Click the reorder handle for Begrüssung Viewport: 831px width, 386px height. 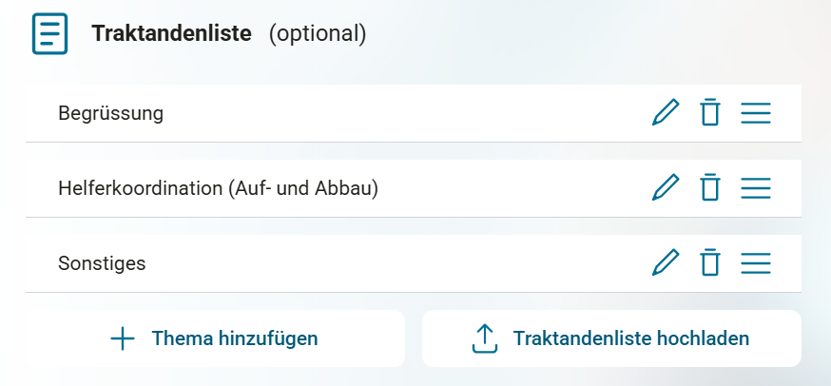click(755, 113)
